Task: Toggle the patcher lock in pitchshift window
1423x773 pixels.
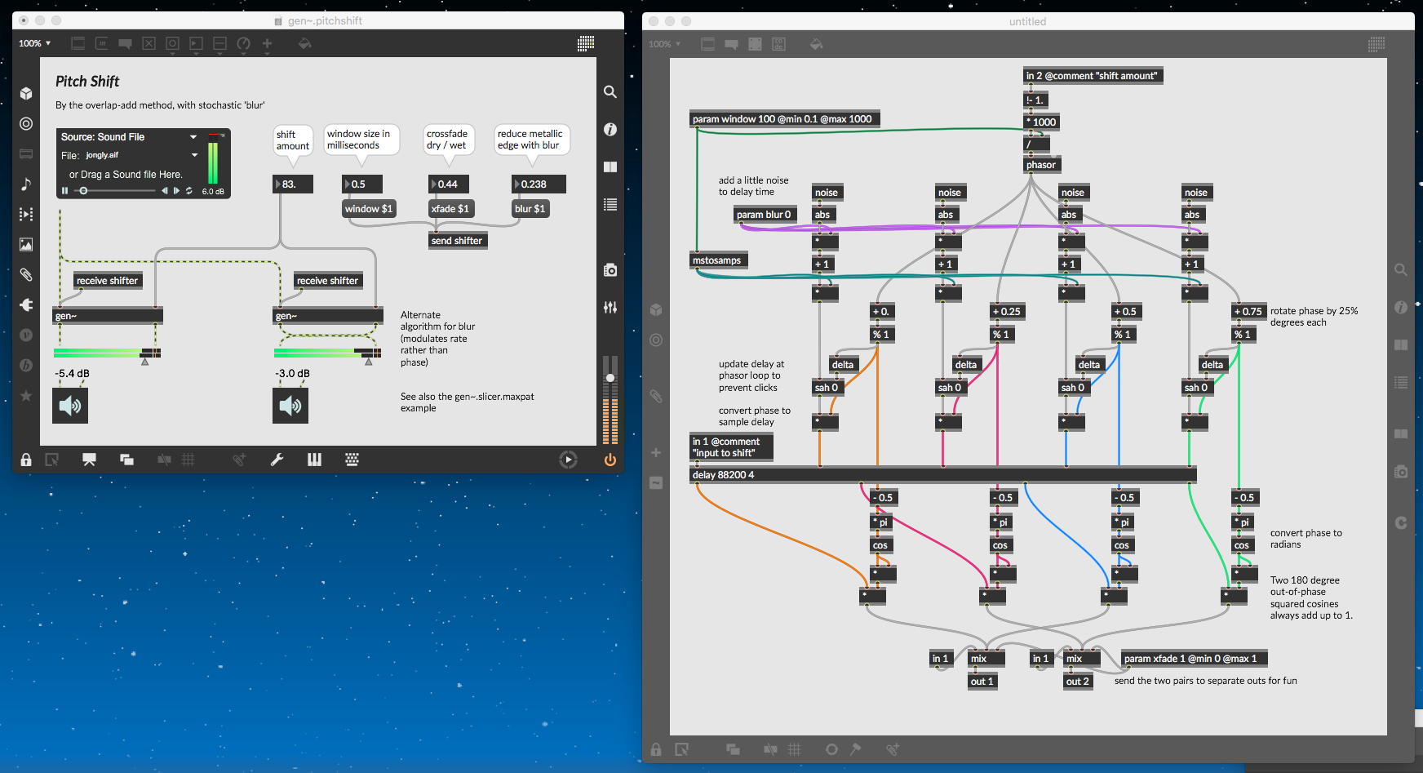Action: pyautogui.click(x=26, y=460)
